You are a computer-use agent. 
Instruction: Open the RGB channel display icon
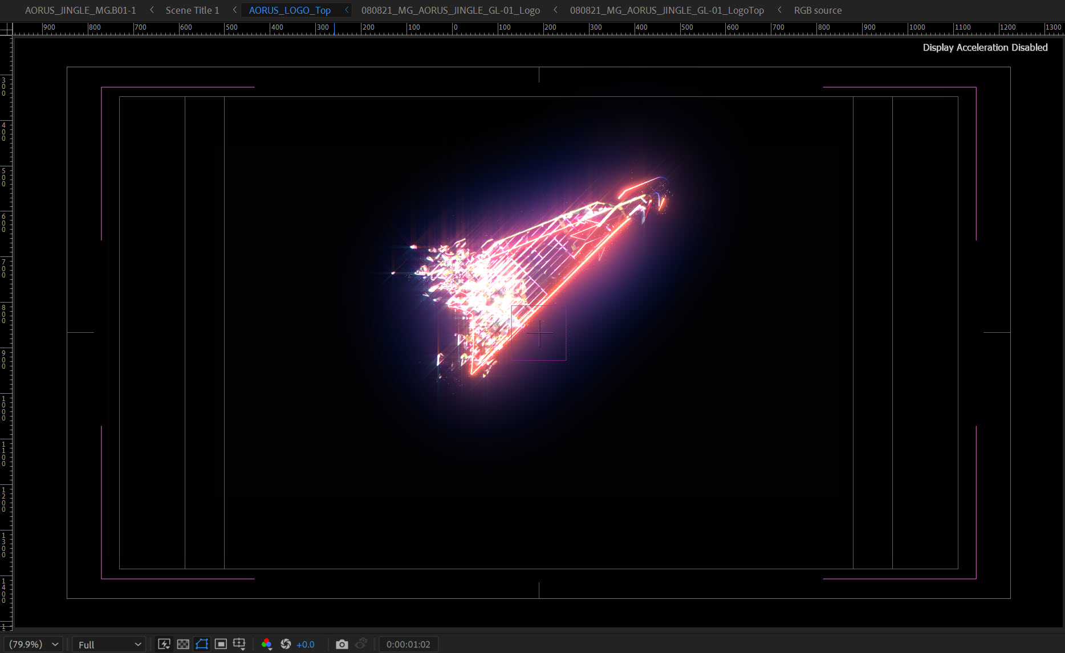(266, 644)
